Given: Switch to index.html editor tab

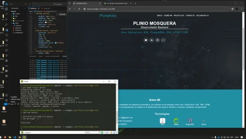Looking at the screenshot, I should click(47, 8).
